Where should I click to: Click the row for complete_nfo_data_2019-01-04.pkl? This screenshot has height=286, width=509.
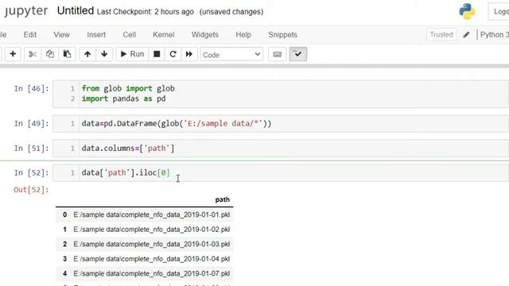click(x=145, y=259)
